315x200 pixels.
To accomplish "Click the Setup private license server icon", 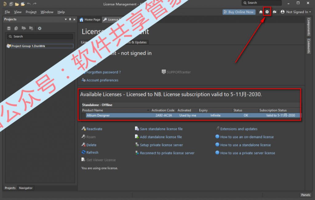I will (137, 145).
